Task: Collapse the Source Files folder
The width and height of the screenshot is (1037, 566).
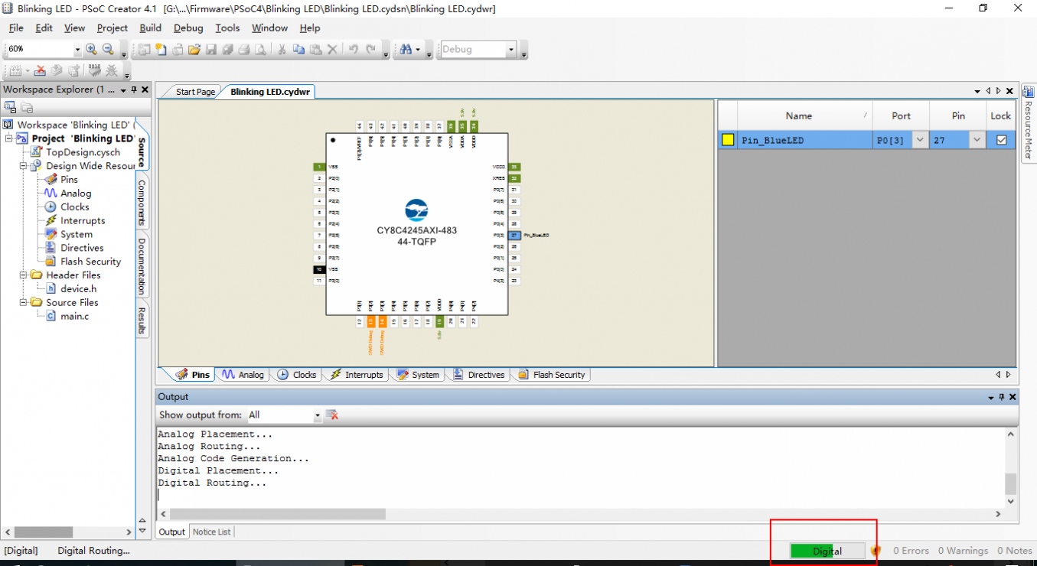Action: click(24, 302)
